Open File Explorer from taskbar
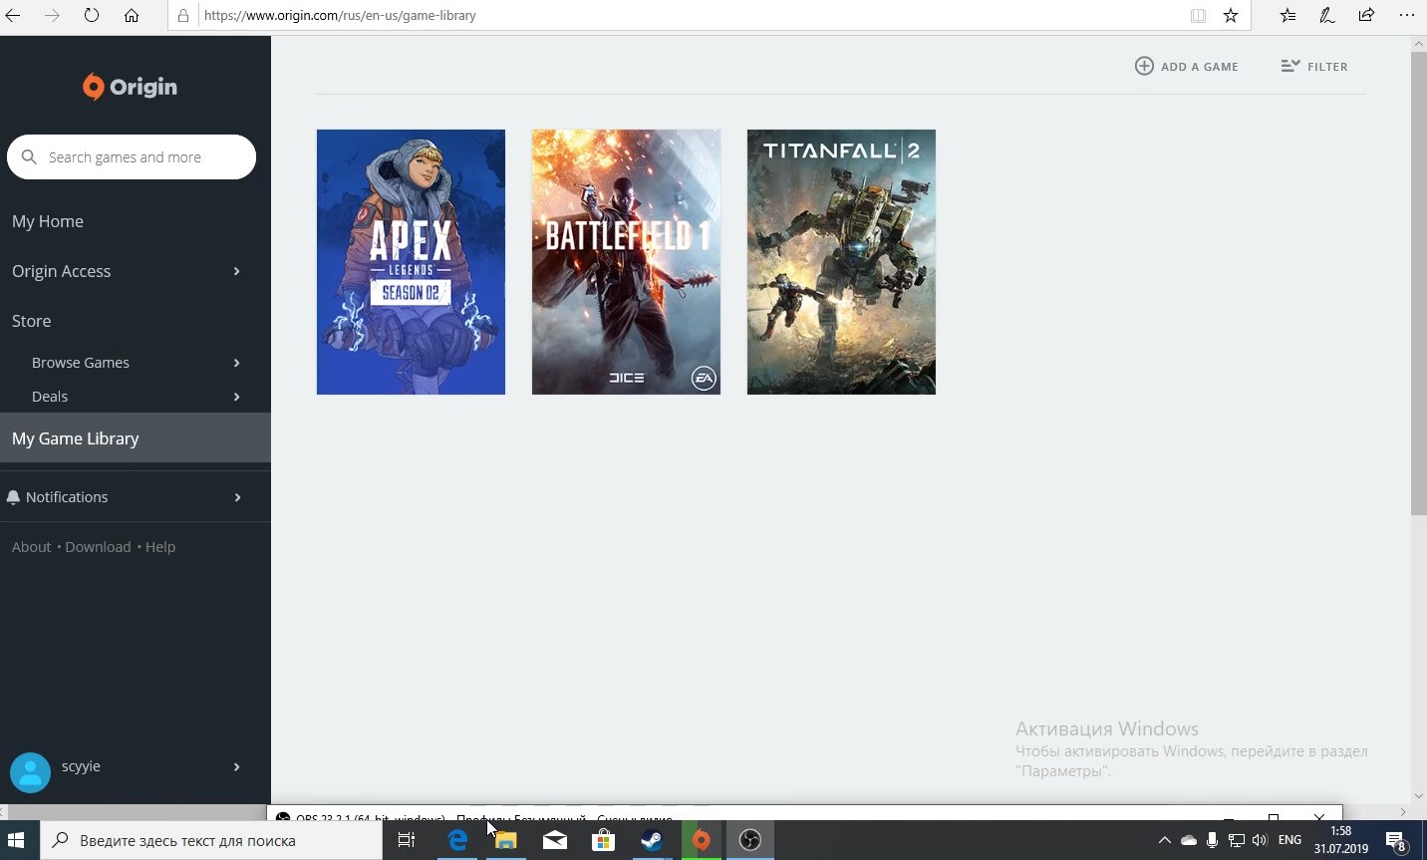 pyautogui.click(x=506, y=840)
